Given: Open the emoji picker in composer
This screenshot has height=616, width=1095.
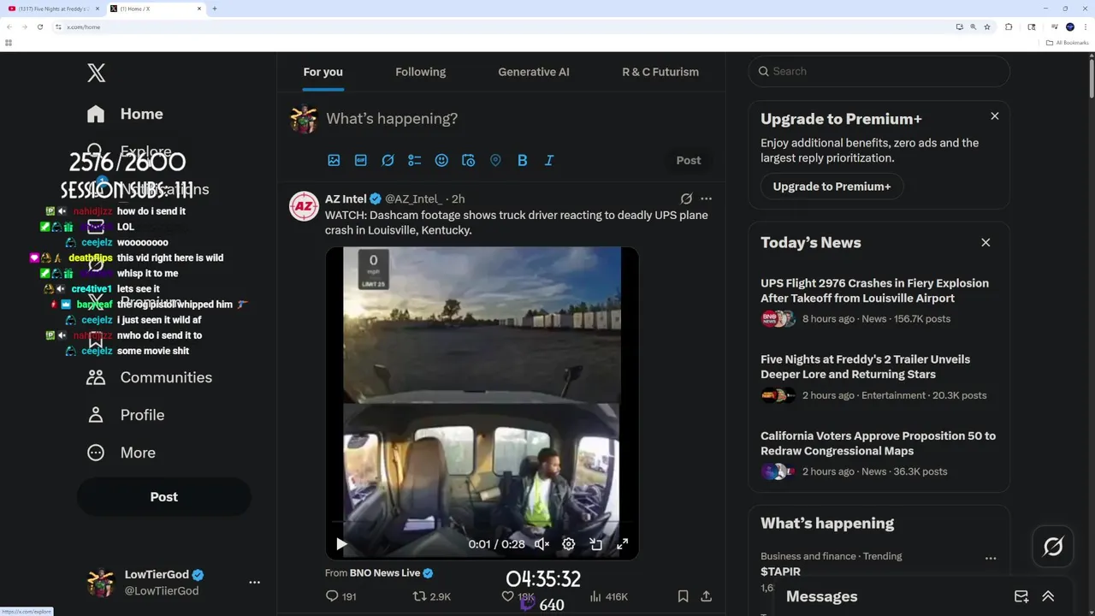Looking at the screenshot, I should pyautogui.click(x=441, y=160).
